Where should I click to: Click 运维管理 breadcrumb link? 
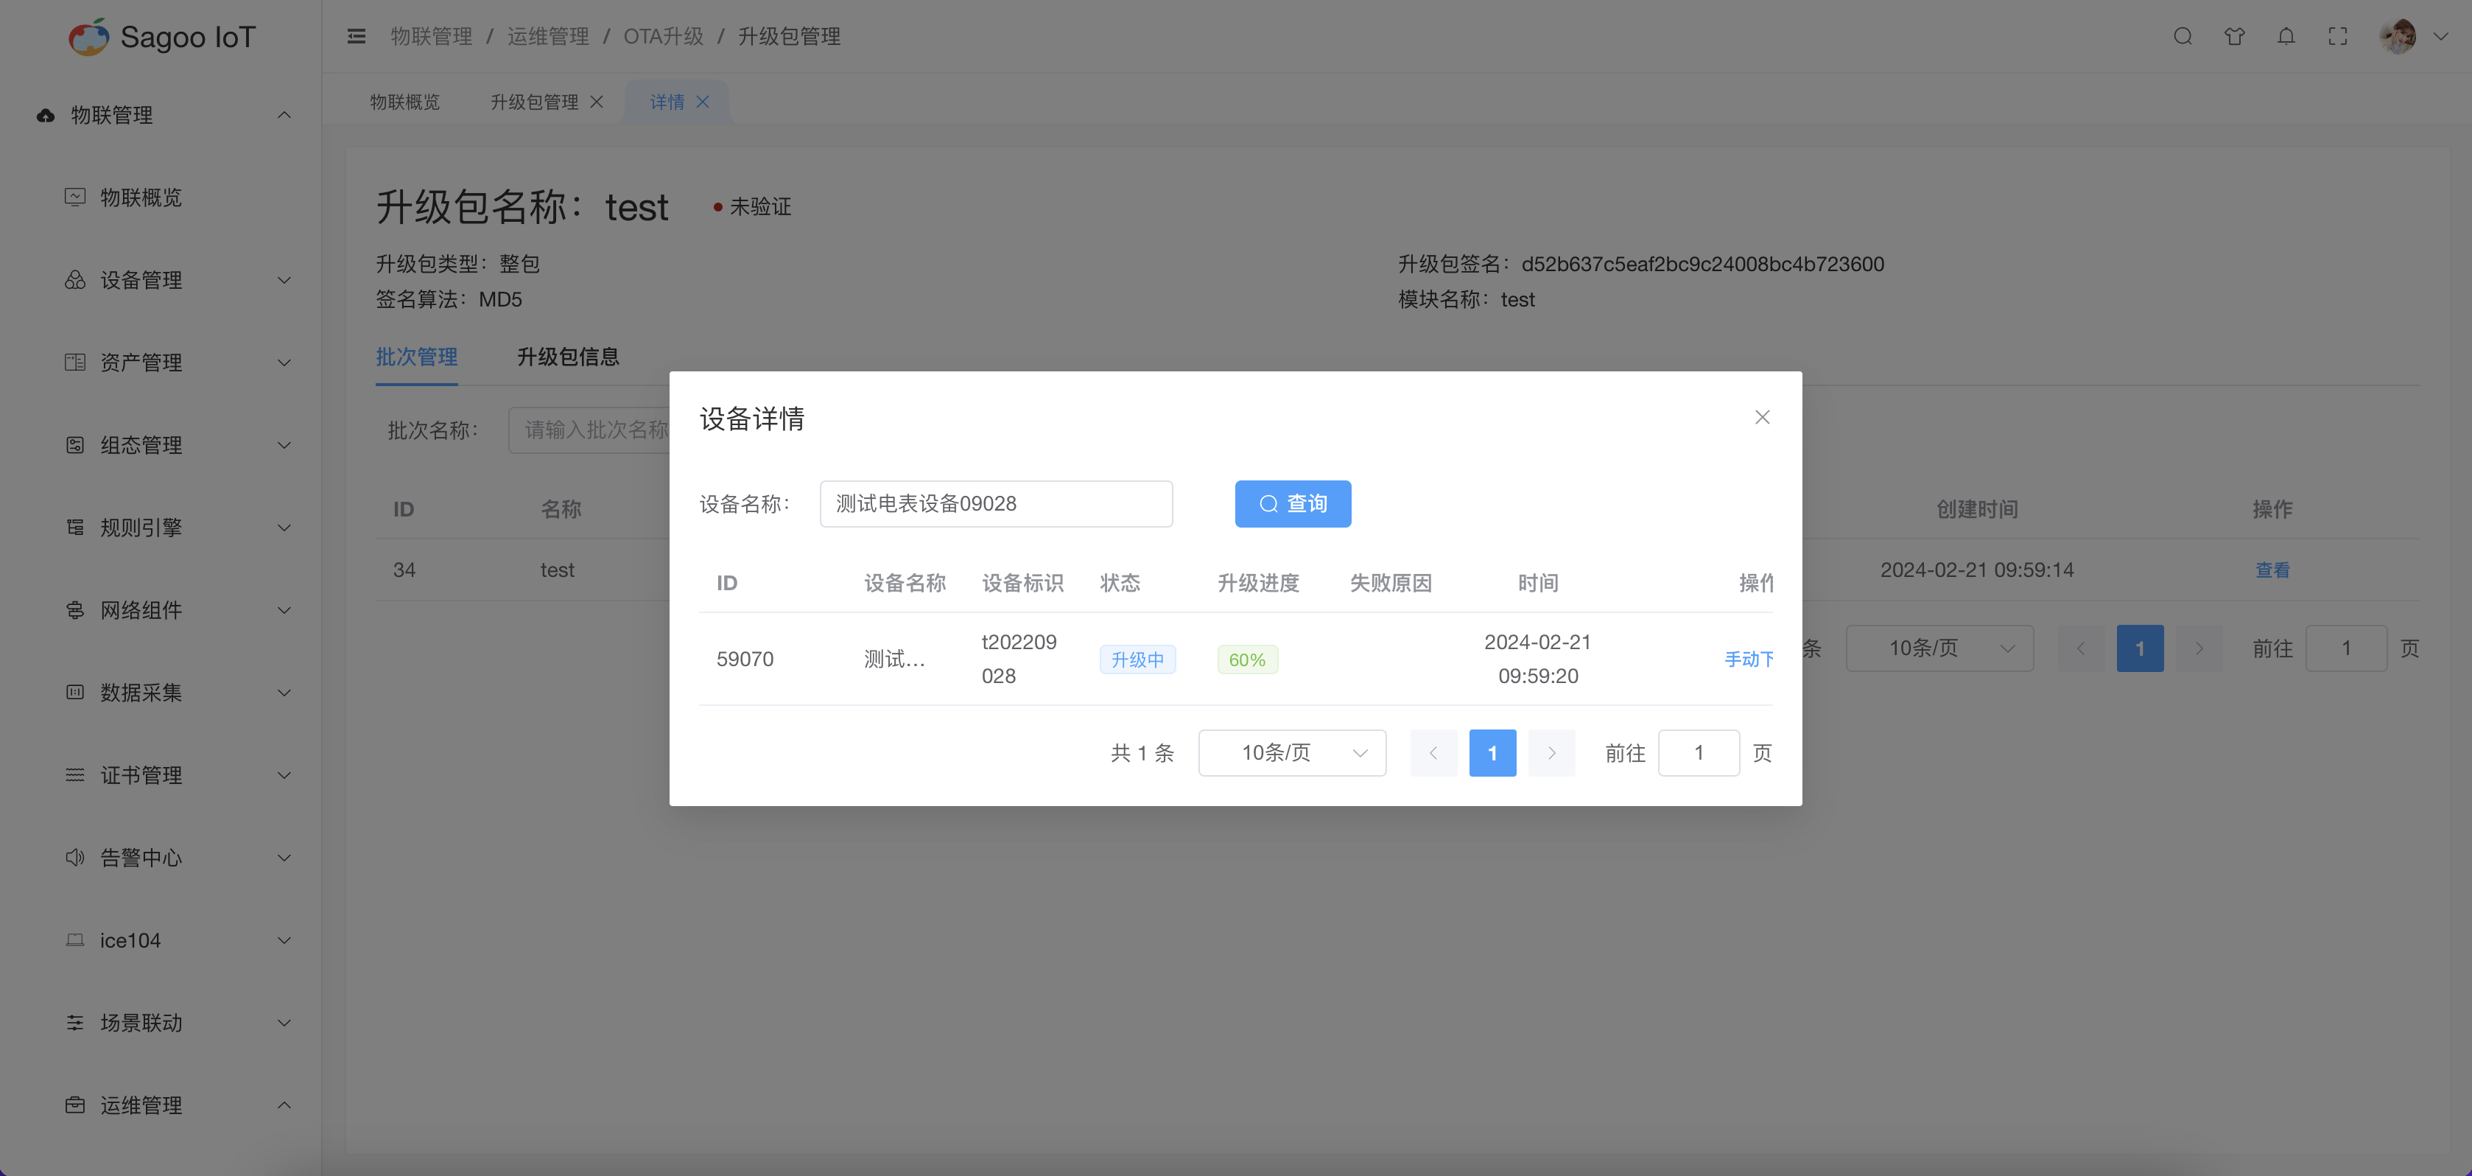coord(548,37)
